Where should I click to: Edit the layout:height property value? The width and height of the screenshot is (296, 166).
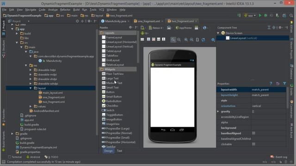pyautogui.click(x=268, y=95)
